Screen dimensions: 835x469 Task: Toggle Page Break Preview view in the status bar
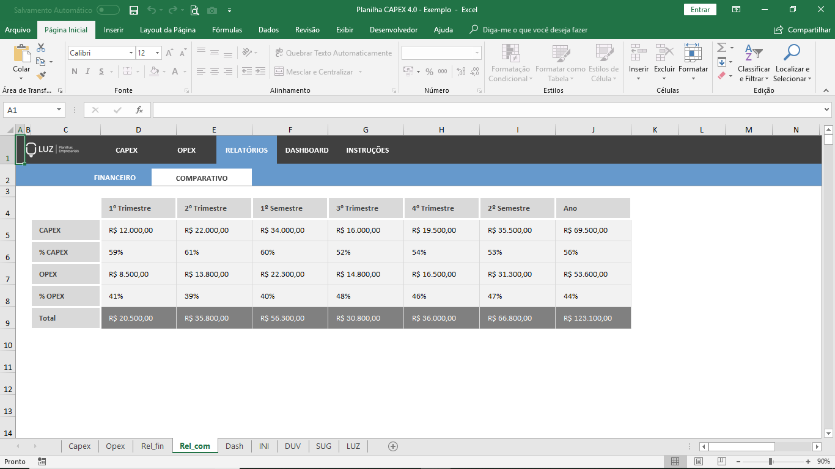point(722,462)
